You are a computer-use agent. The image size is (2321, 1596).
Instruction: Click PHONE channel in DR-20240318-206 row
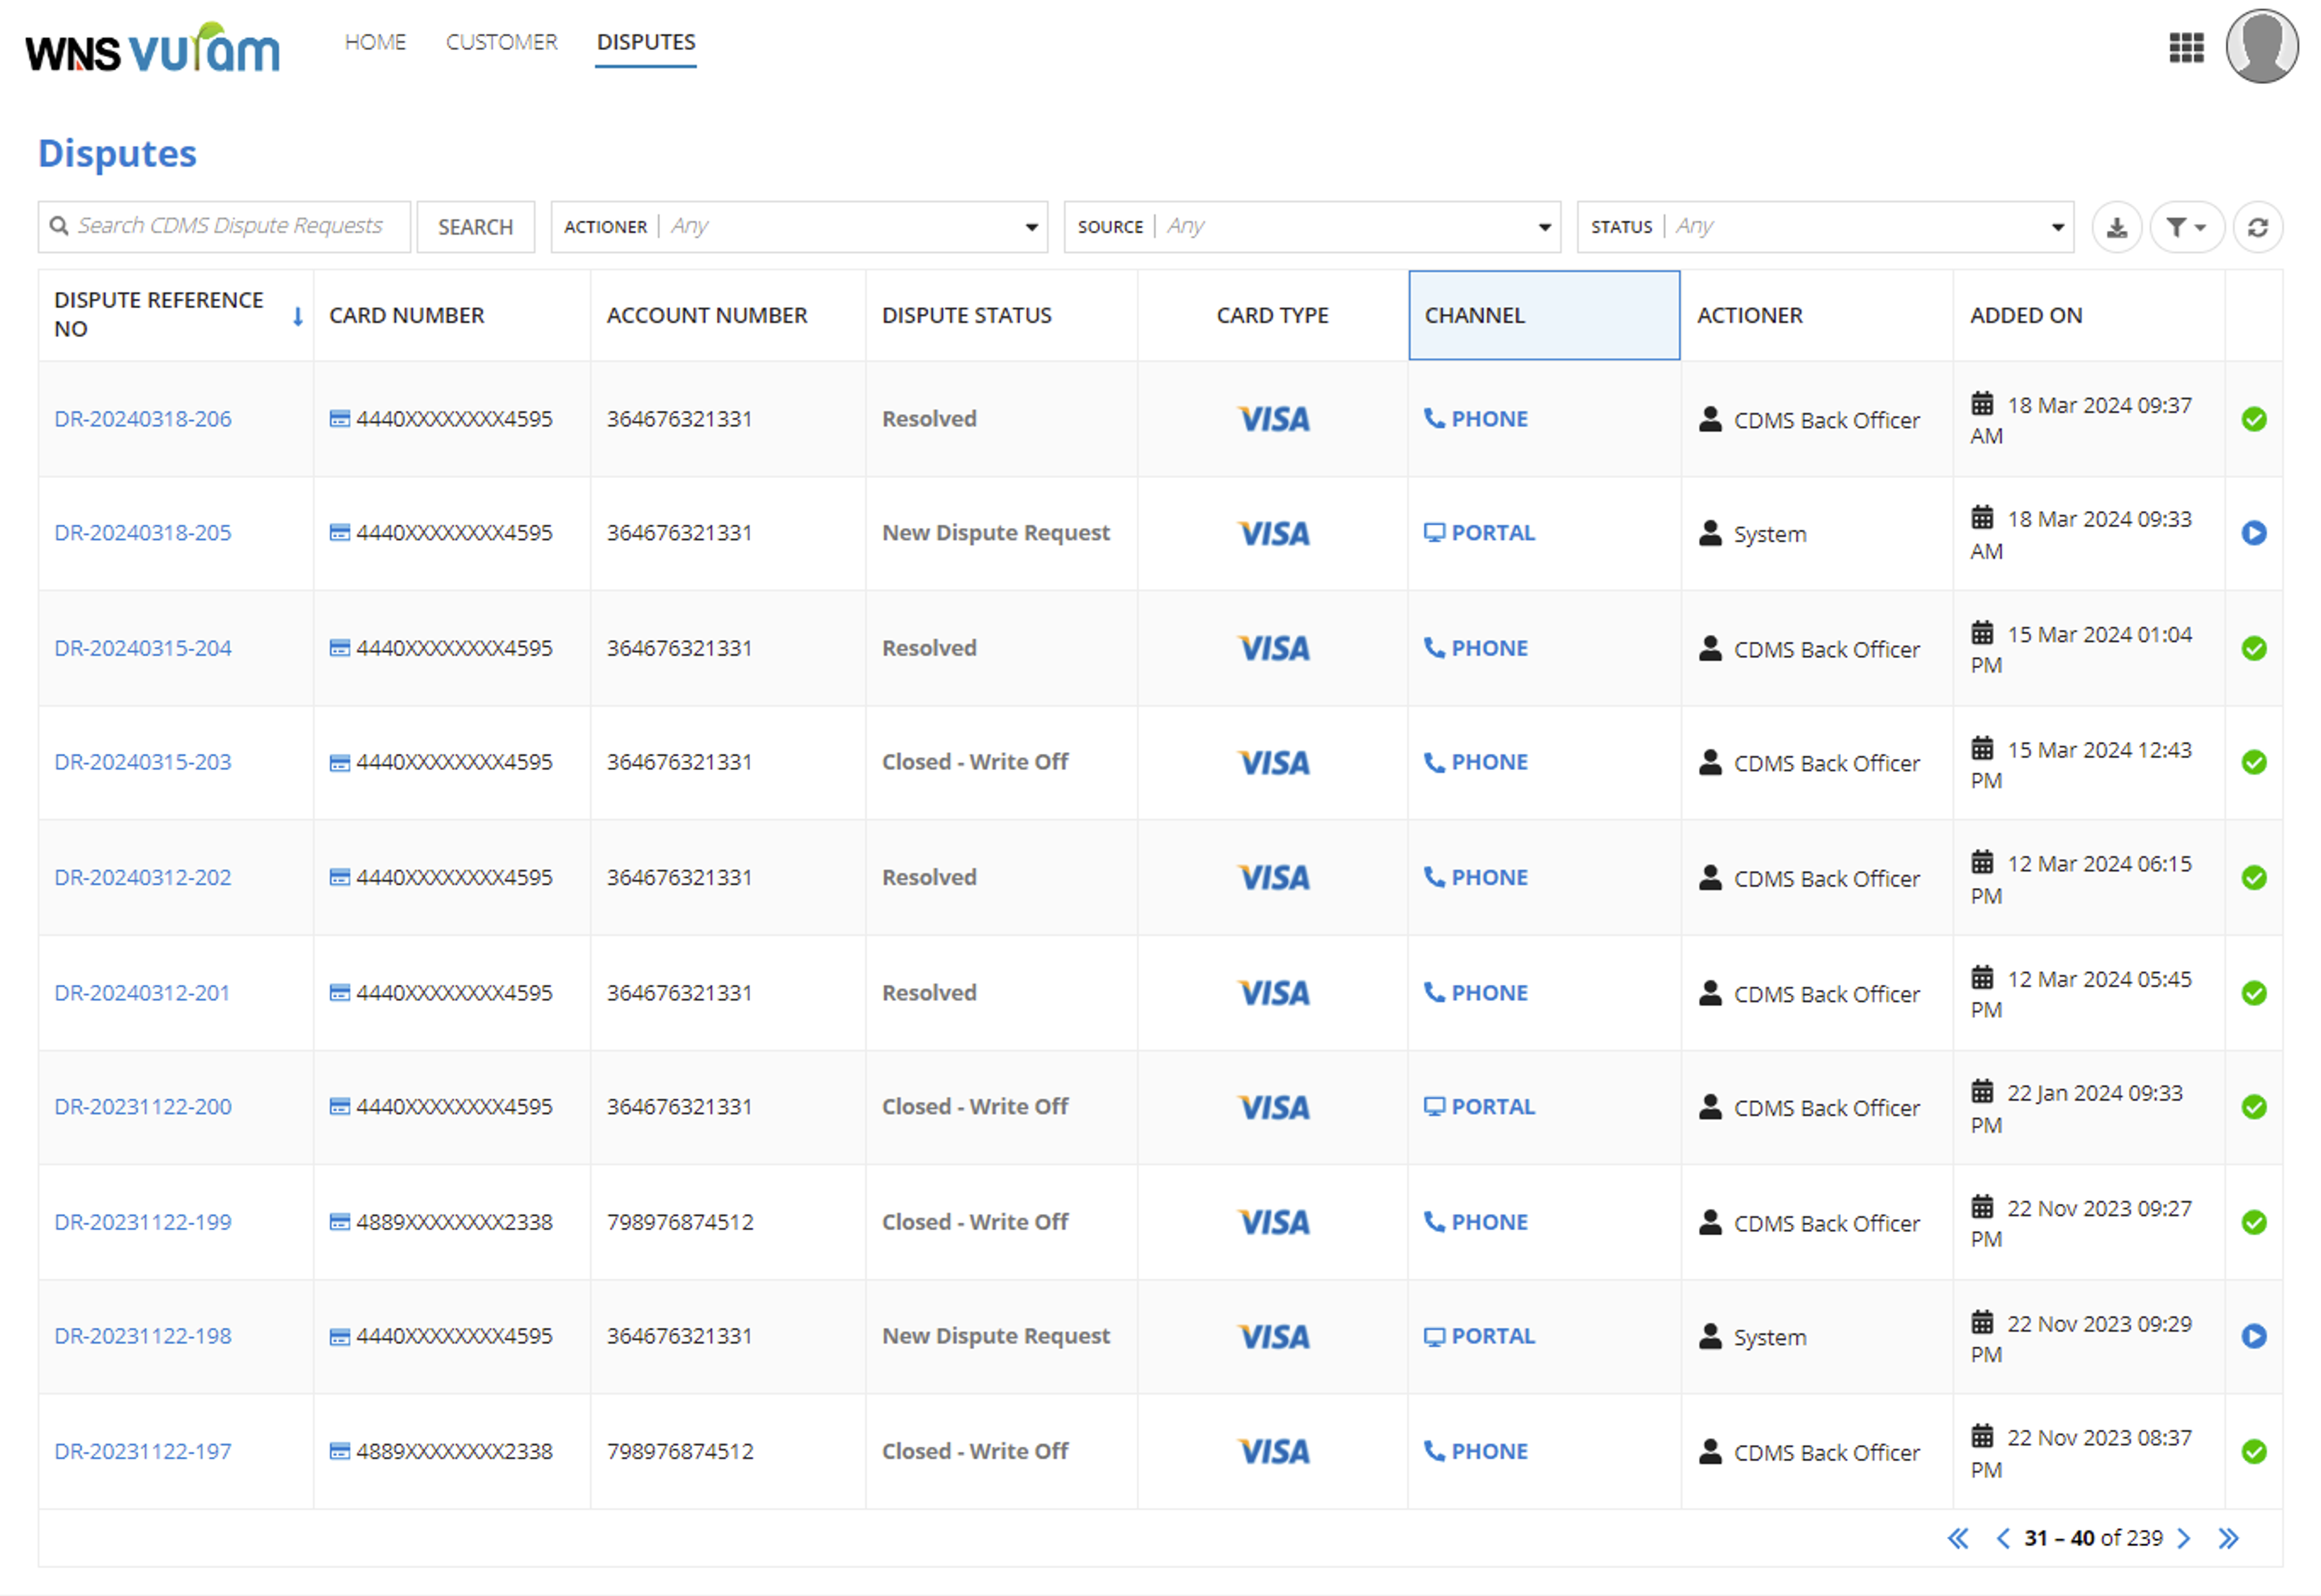click(x=1475, y=419)
